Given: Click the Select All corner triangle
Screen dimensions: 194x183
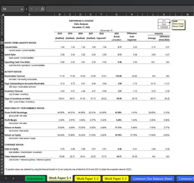Looking at the screenshot, I should [2, 14].
